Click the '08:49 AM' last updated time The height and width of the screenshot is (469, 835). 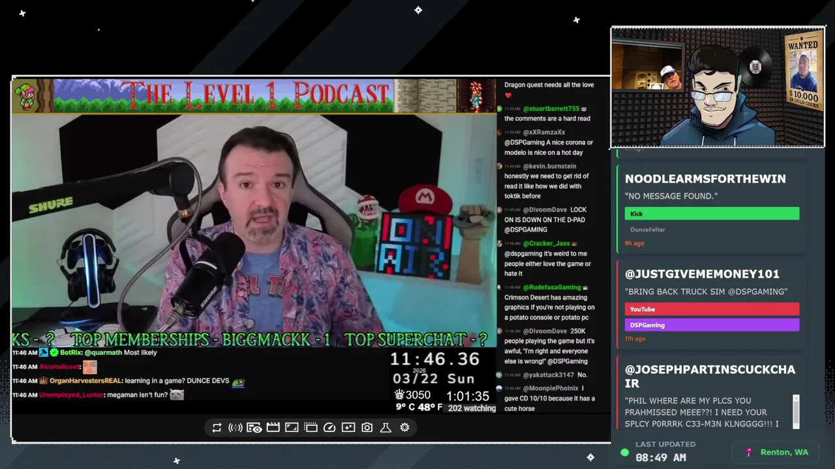661,458
